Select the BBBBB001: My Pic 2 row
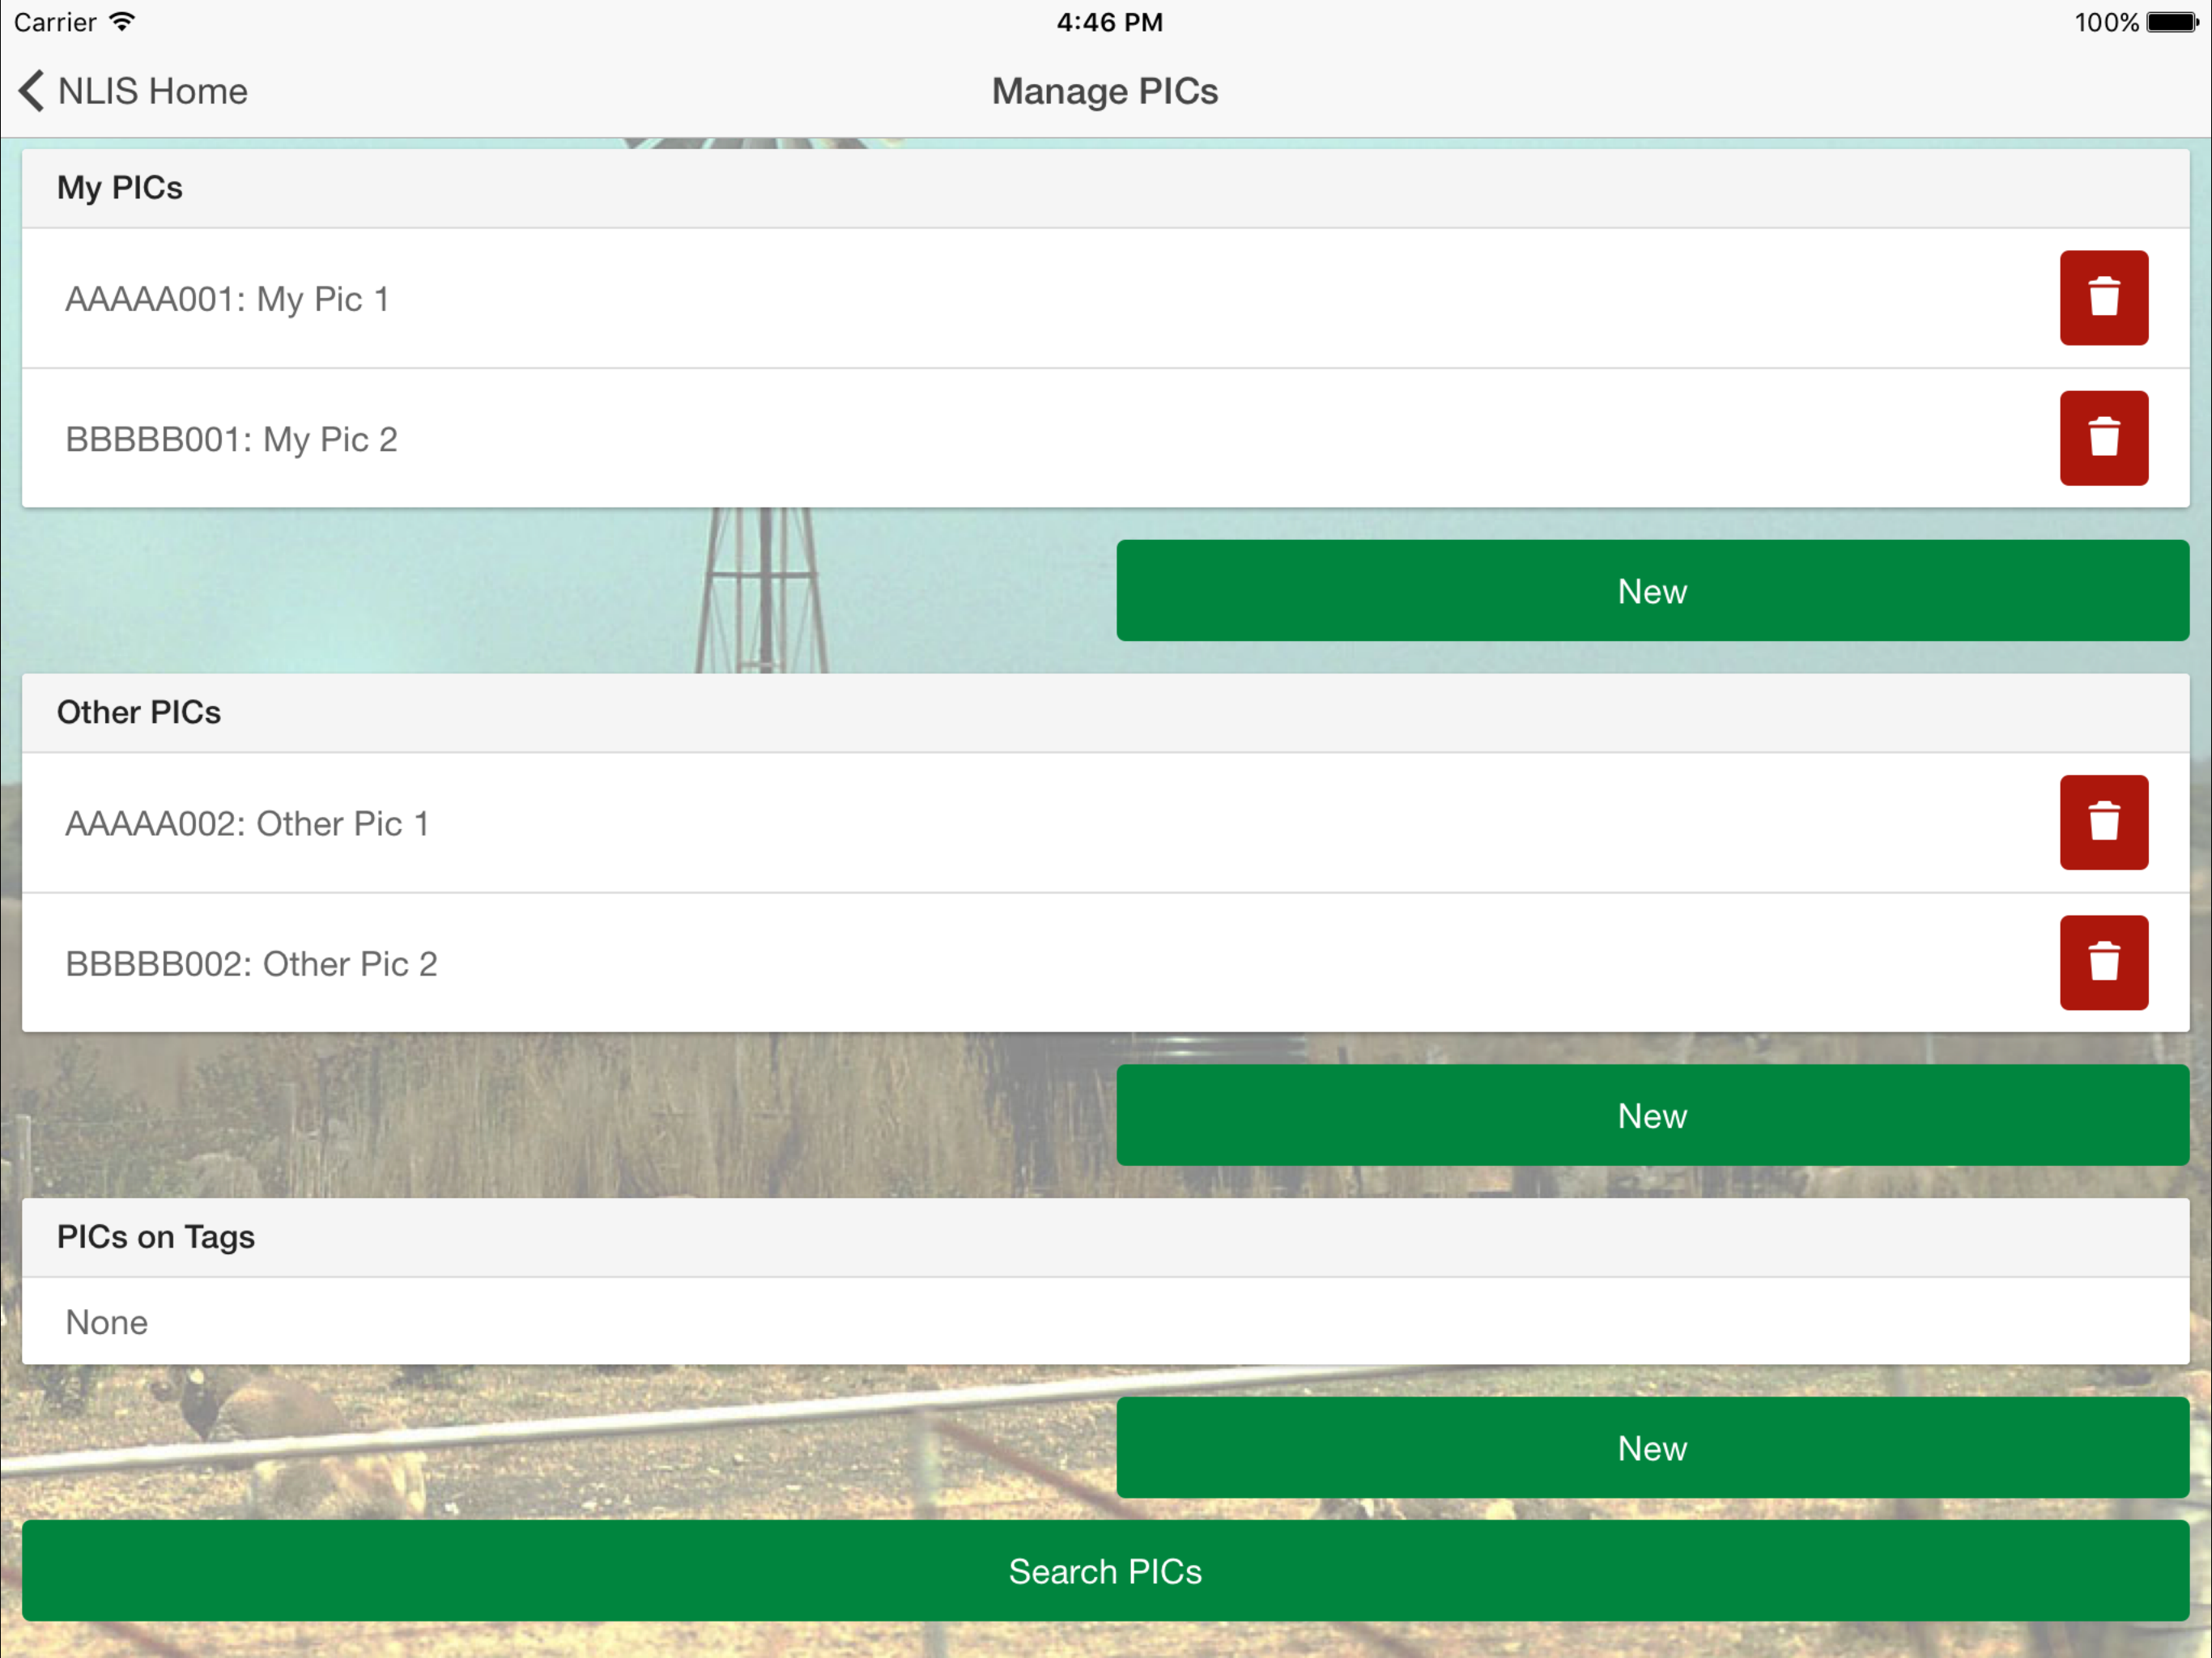Image resolution: width=2212 pixels, height=1658 pixels. [1105, 438]
